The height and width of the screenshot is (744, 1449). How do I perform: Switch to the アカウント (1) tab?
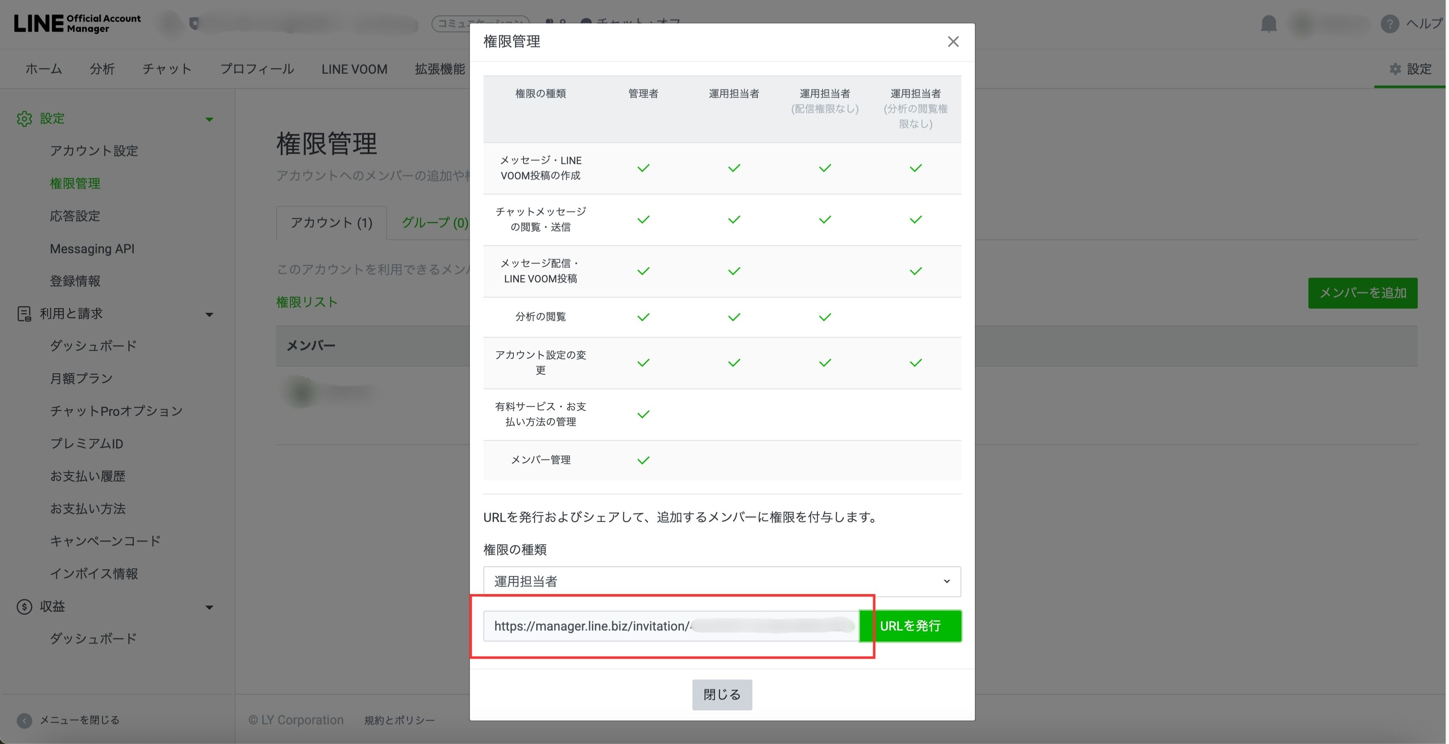pyautogui.click(x=331, y=223)
